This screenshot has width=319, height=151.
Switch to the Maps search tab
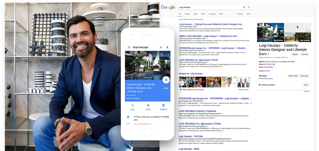point(195,14)
